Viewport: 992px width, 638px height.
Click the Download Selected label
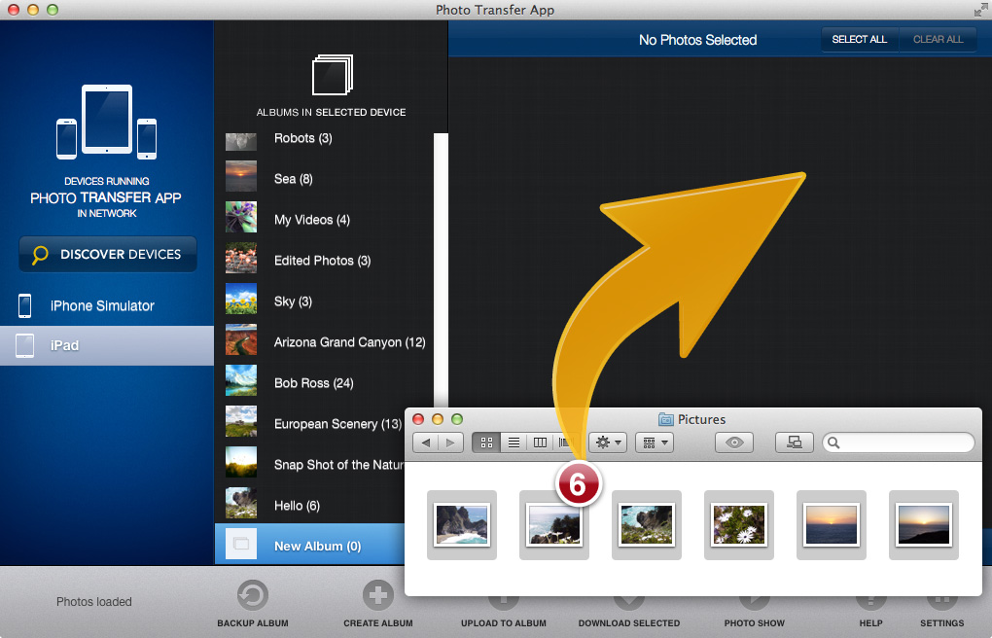point(629,623)
